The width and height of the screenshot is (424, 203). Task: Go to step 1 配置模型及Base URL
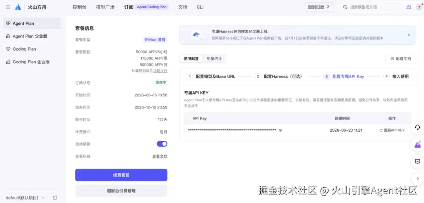211,77
